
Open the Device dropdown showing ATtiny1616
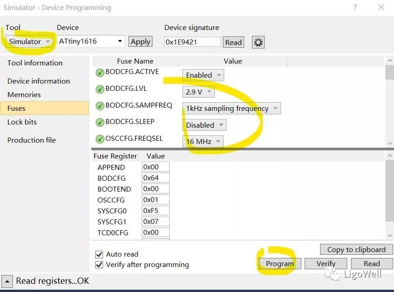click(91, 41)
